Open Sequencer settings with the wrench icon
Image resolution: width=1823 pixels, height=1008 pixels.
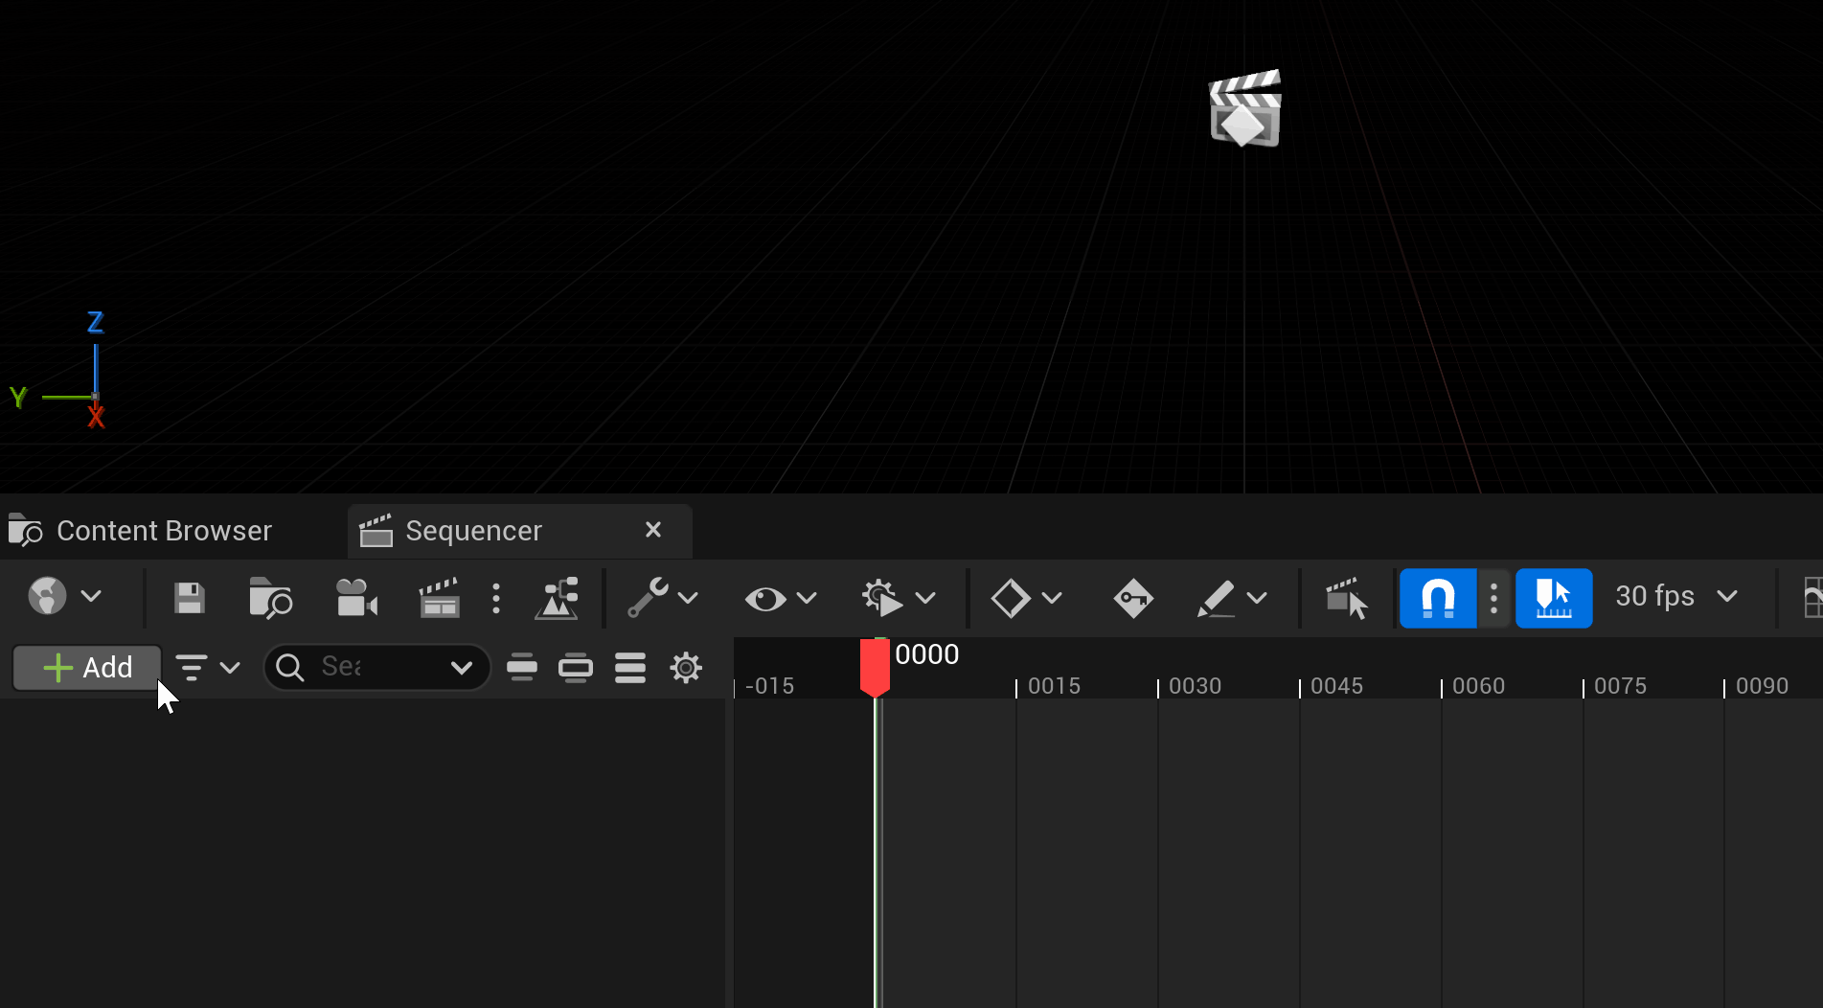coord(649,598)
